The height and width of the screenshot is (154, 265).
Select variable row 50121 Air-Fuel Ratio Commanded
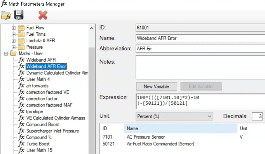[182, 144]
